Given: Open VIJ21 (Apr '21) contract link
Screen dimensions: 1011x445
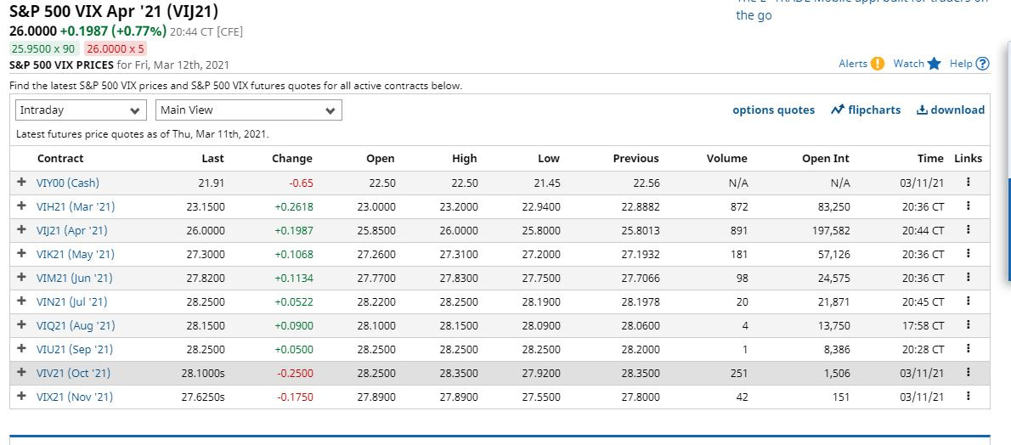Looking at the screenshot, I should point(71,231).
